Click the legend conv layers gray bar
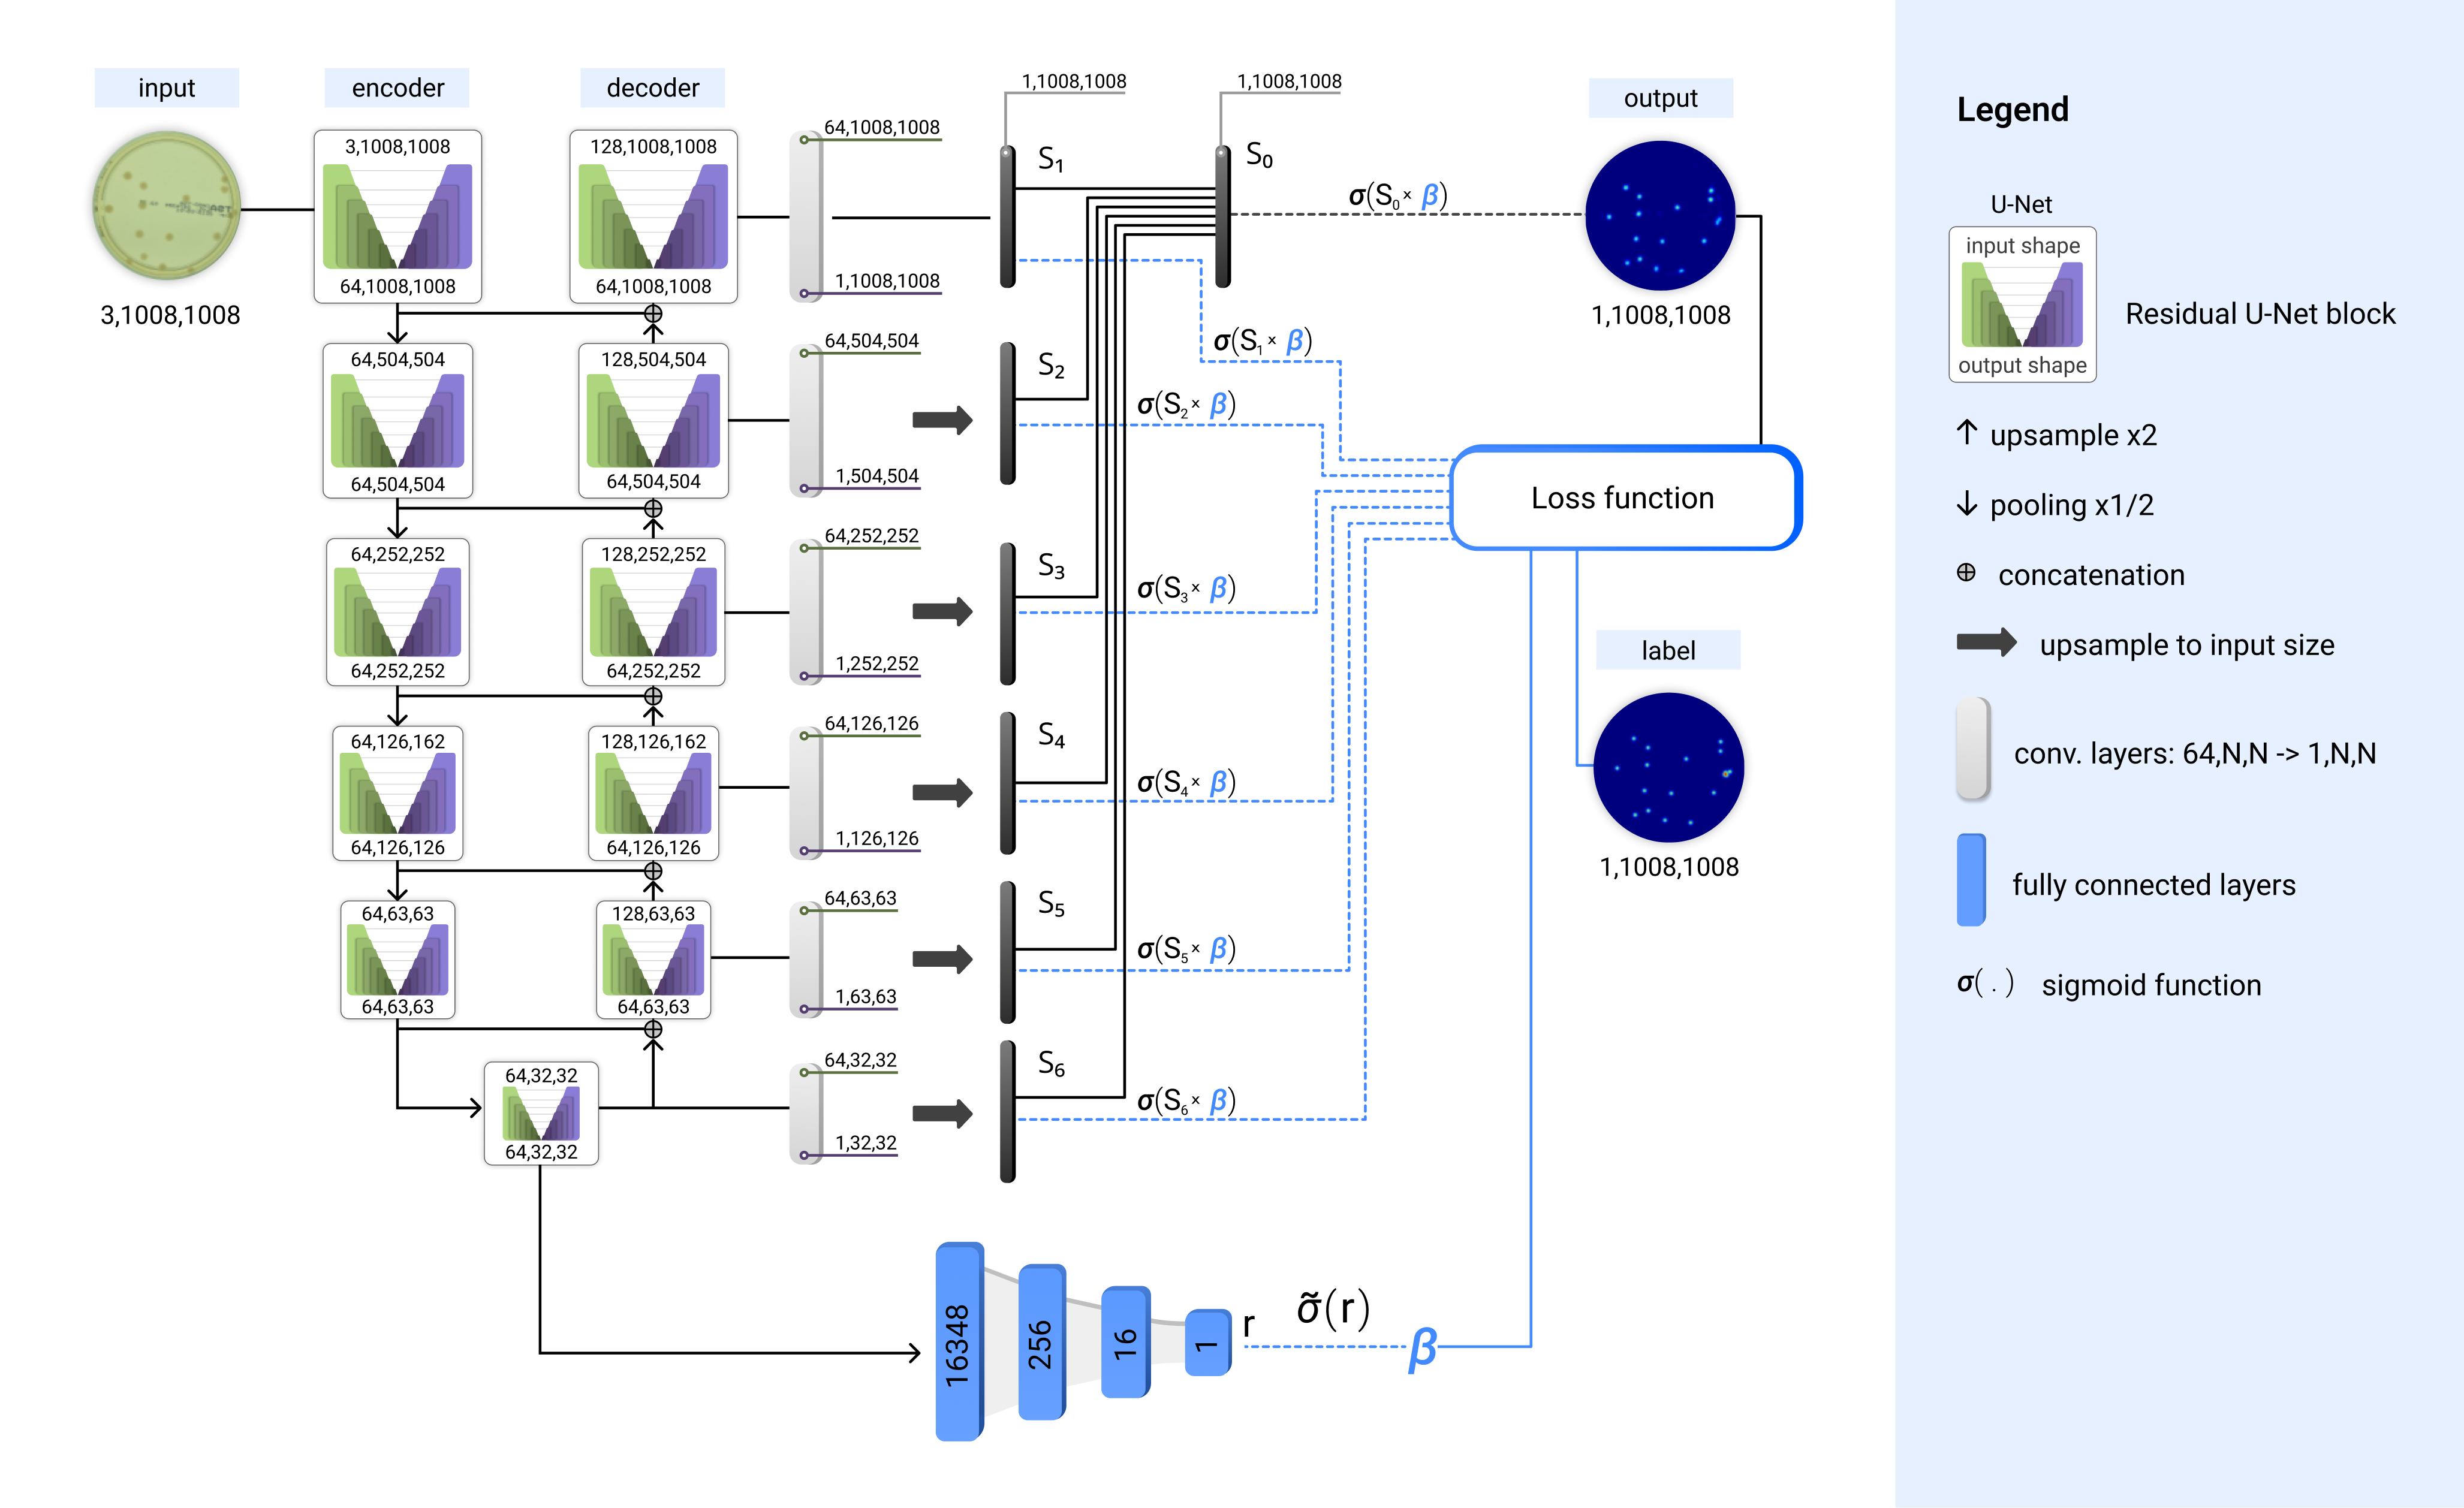Viewport: 2464px width, 1508px height. [1973, 749]
